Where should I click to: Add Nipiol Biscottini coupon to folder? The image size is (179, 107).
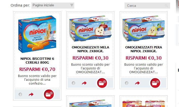tap(49, 94)
